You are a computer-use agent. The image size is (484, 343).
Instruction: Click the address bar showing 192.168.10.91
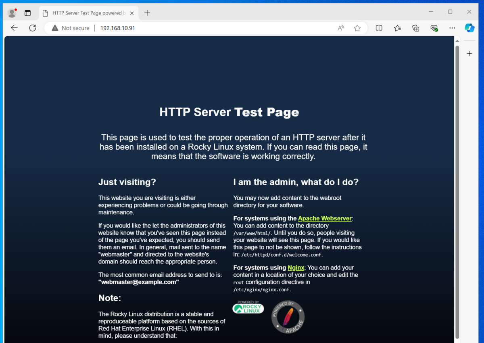pyautogui.click(x=202, y=28)
